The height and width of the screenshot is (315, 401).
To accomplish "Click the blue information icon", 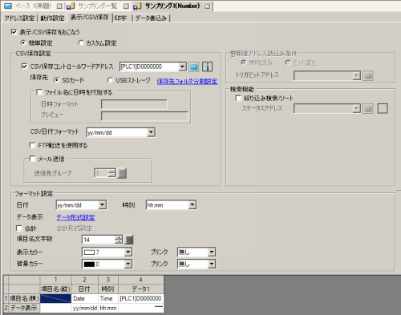I will click(x=207, y=67).
